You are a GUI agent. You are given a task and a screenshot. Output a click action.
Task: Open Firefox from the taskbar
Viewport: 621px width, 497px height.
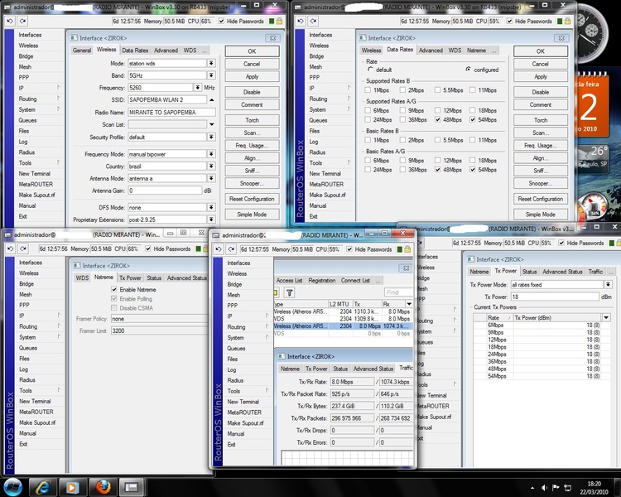click(103, 488)
